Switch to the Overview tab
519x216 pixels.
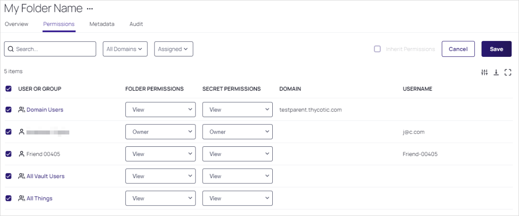(x=16, y=24)
